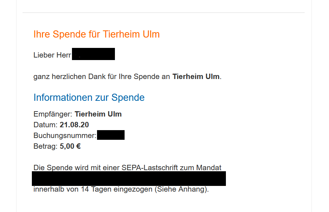Click bold 'Tierheim Ulm' in the thank-you sentence
Viewport: 329px width, 212px height.
click(196, 77)
